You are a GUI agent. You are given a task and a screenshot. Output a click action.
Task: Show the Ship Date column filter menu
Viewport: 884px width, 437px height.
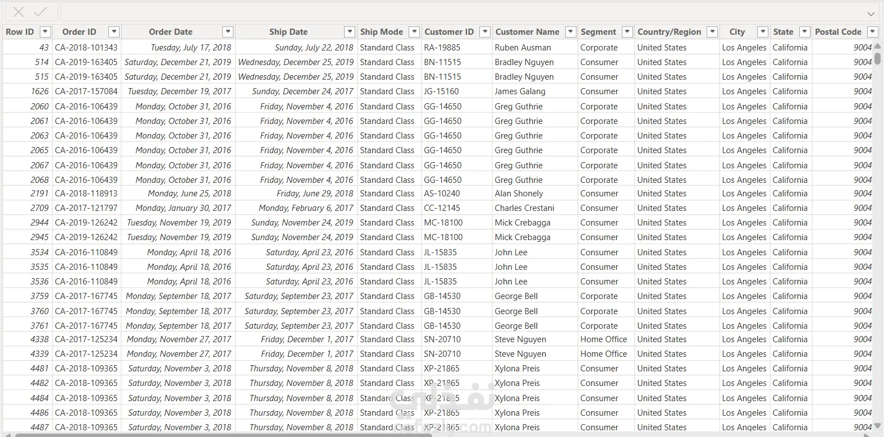[x=350, y=32]
